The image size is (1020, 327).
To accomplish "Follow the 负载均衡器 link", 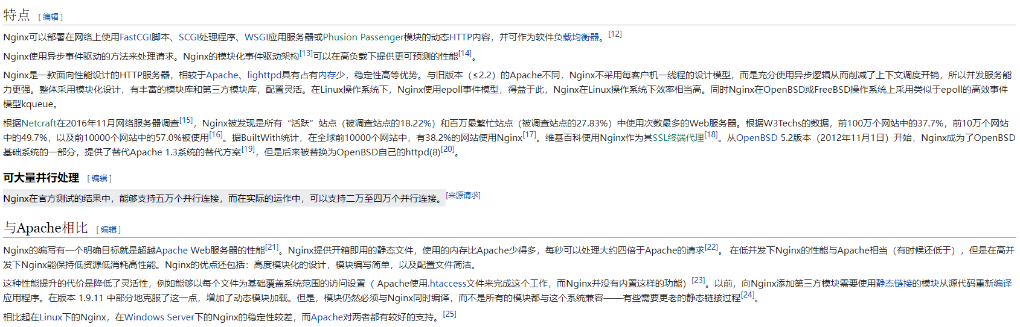I will click(x=576, y=37).
